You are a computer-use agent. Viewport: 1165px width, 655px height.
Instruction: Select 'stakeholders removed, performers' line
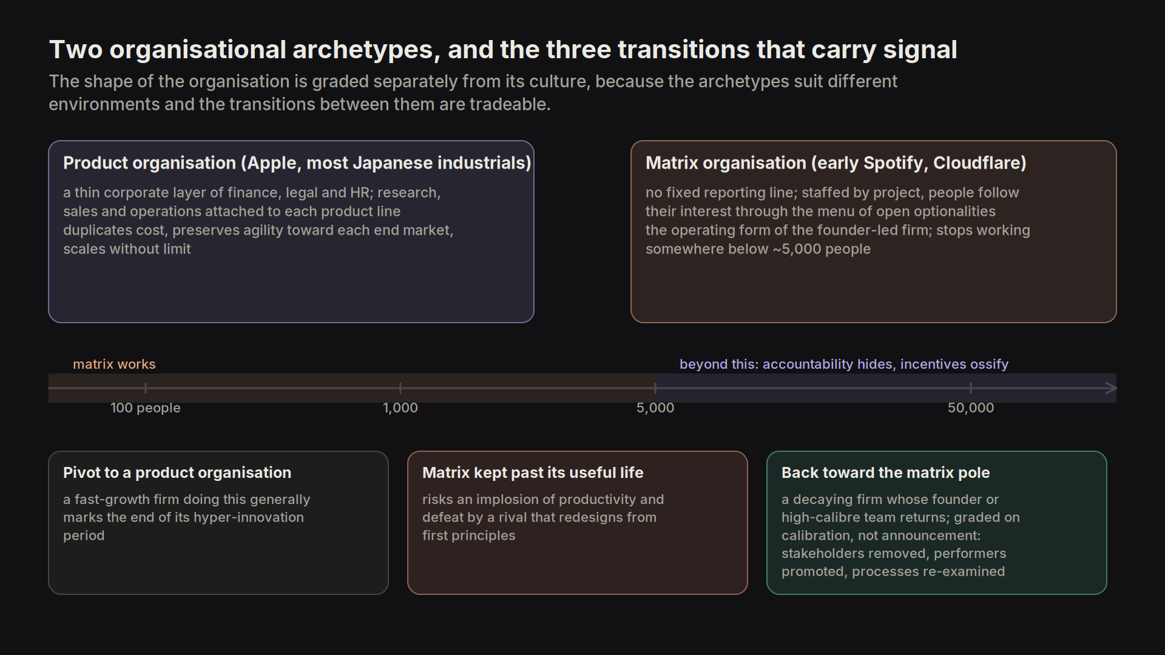click(894, 554)
